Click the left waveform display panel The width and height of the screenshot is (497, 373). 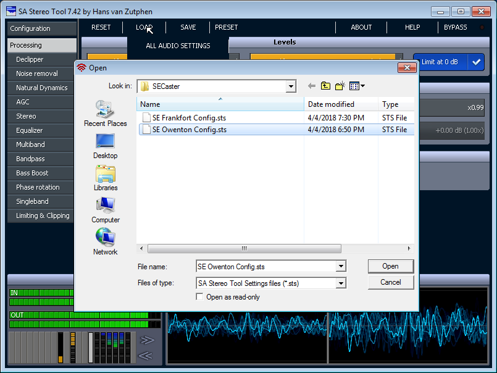click(247, 337)
